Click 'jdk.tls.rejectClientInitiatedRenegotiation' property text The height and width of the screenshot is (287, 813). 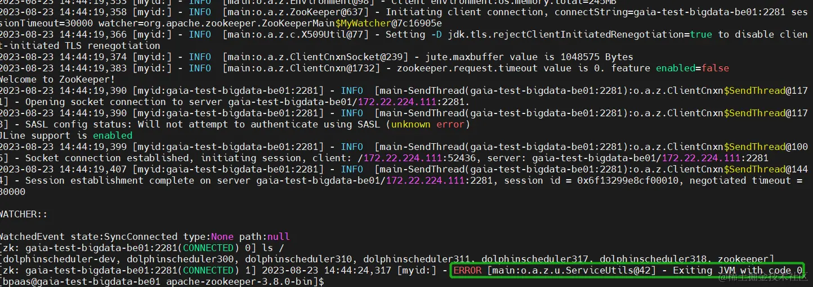point(566,34)
